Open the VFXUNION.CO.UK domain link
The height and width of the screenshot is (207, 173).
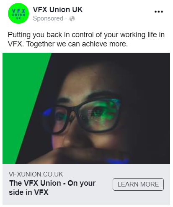pyautogui.click(x=36, y=174)
